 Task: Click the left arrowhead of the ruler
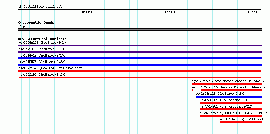[19, 9]
